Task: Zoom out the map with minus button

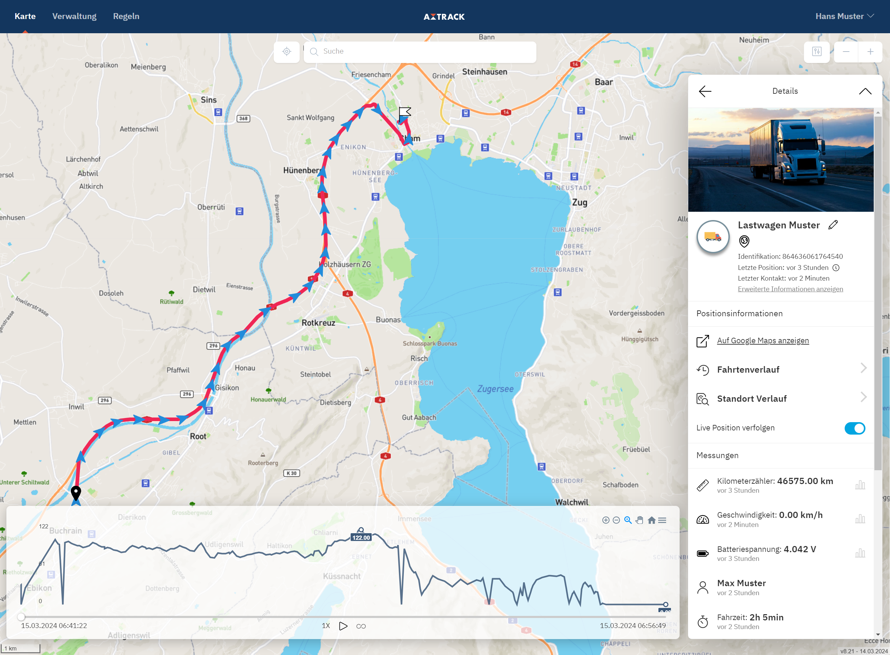Action: point(846,52)
